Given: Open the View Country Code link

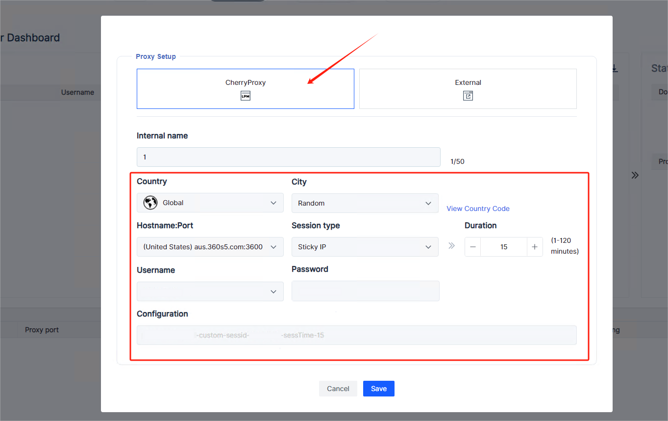Looking at the screenshot, I should pos(478,209).
